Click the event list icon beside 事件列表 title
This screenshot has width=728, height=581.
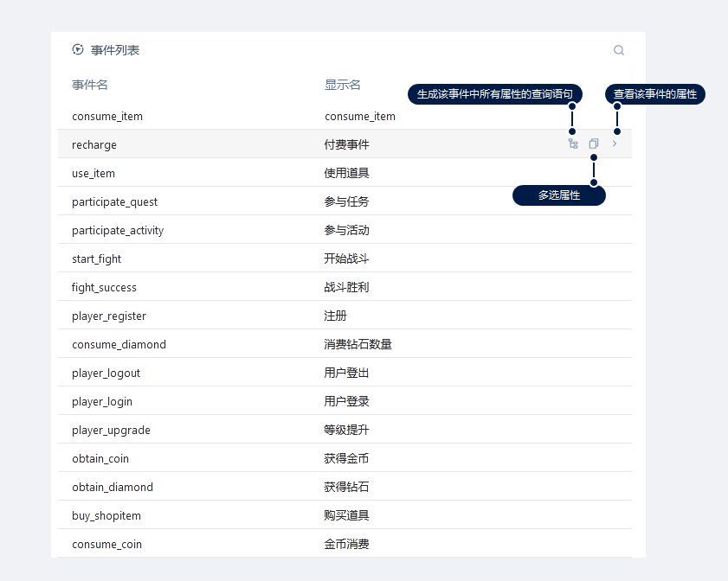(78, 50)
